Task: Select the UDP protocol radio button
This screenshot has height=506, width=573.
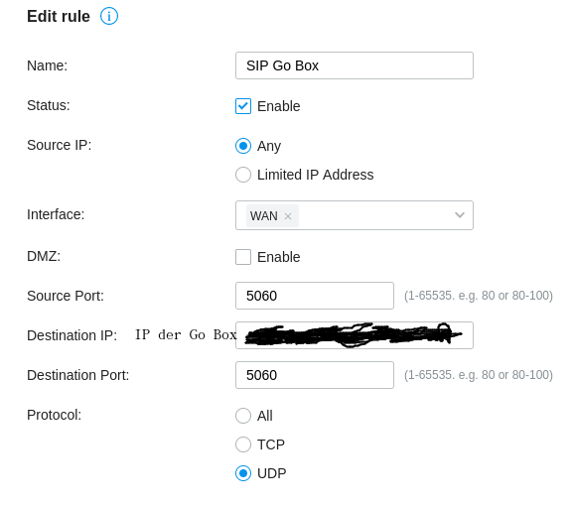Action: tap(243, 473)
